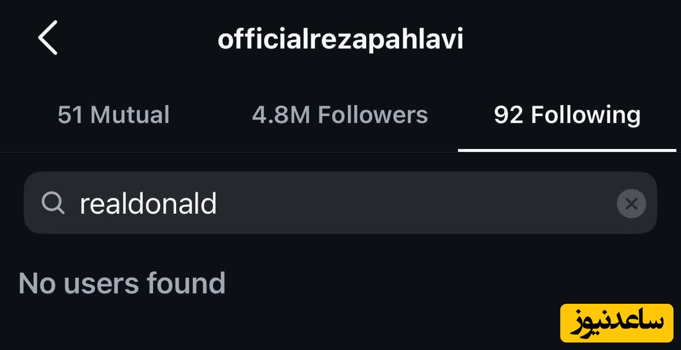Go back using the left arrow icon
The width and height of the screenshot is (681, 350).
tap(48, 38)
